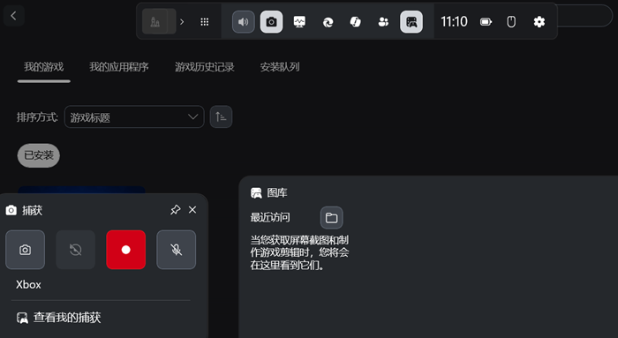Select 最近访问 label in gallery
618x338 pixels.
[x=270, y=217]
